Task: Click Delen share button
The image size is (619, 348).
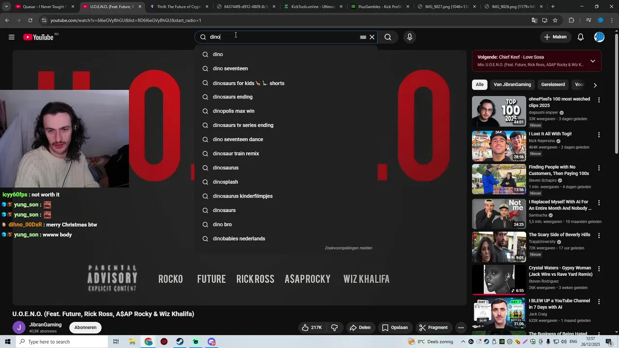Action: point(360,328)
